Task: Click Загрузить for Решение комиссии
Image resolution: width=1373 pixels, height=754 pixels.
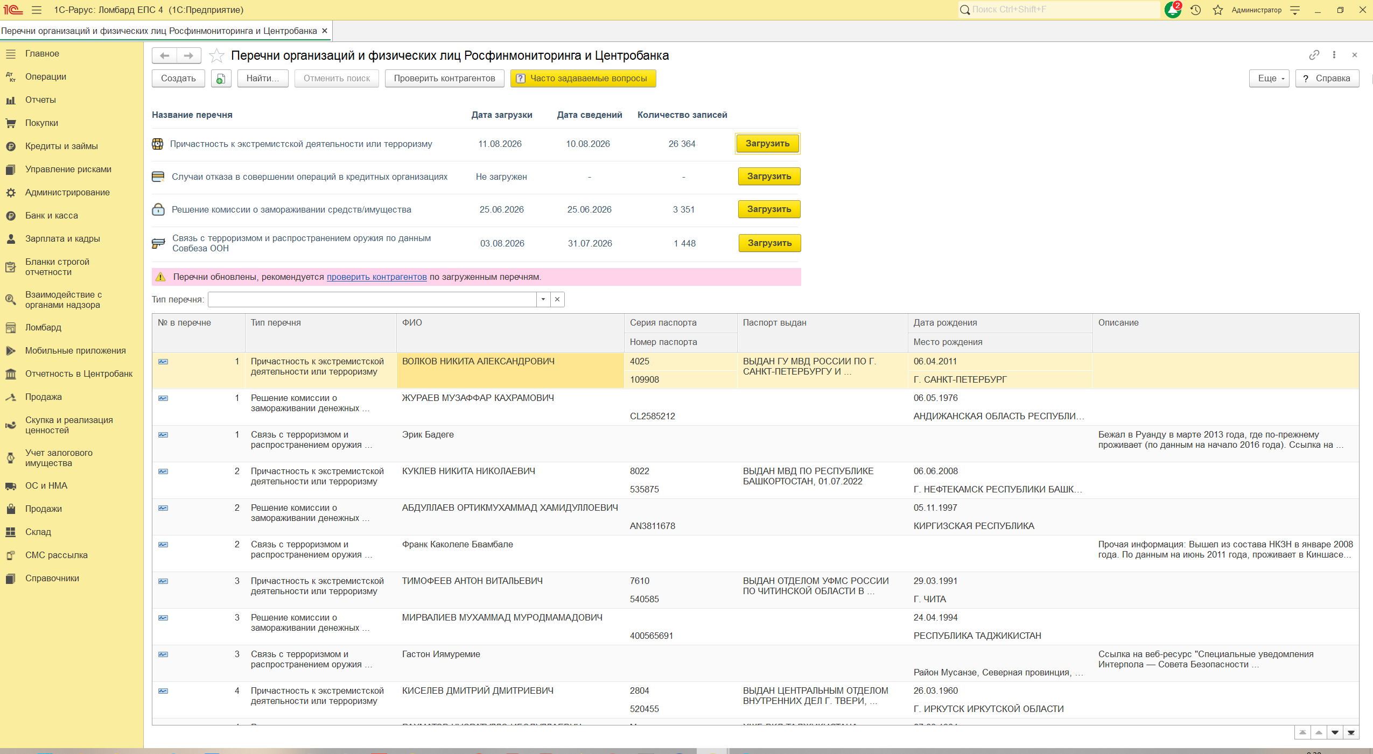Action: click(x=769, y=209)
